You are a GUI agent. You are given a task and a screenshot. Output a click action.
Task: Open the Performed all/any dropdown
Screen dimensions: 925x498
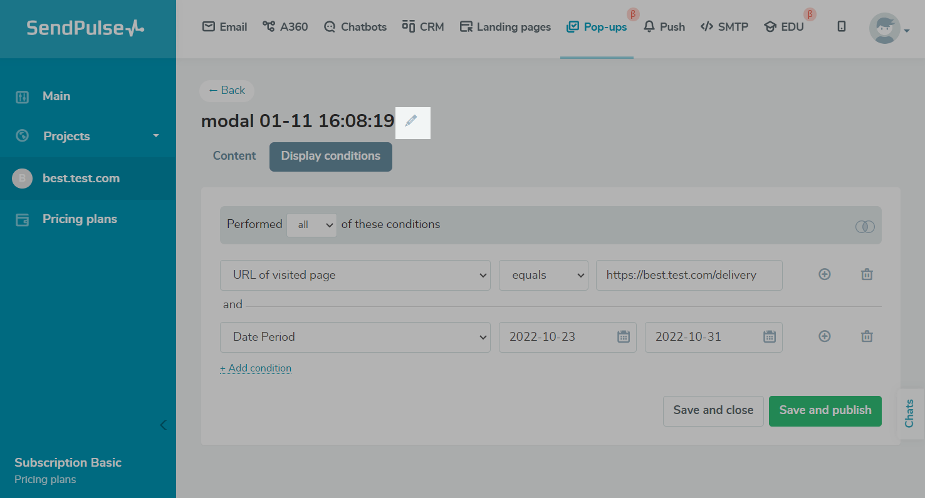pyautogui.click(x=311, y=225)
